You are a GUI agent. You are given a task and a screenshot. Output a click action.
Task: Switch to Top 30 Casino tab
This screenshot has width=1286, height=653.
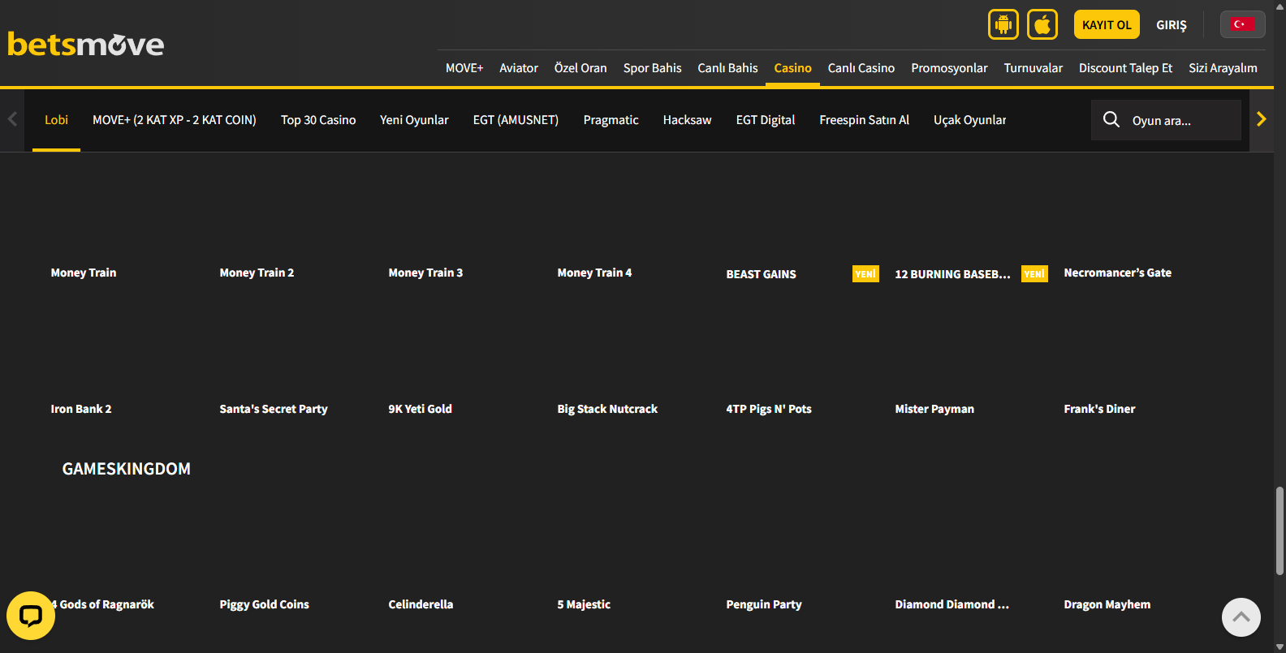318,120
